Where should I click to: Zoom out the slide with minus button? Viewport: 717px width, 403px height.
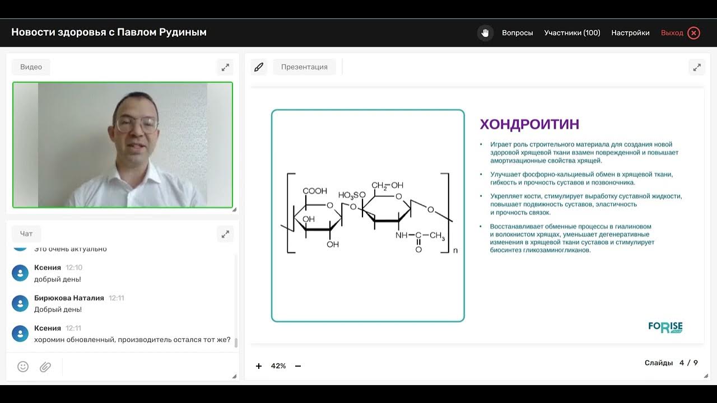click(x=298, y=366)
